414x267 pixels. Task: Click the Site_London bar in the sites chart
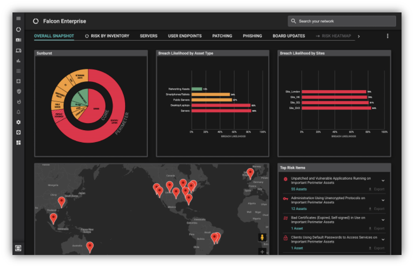coord(334,92)
